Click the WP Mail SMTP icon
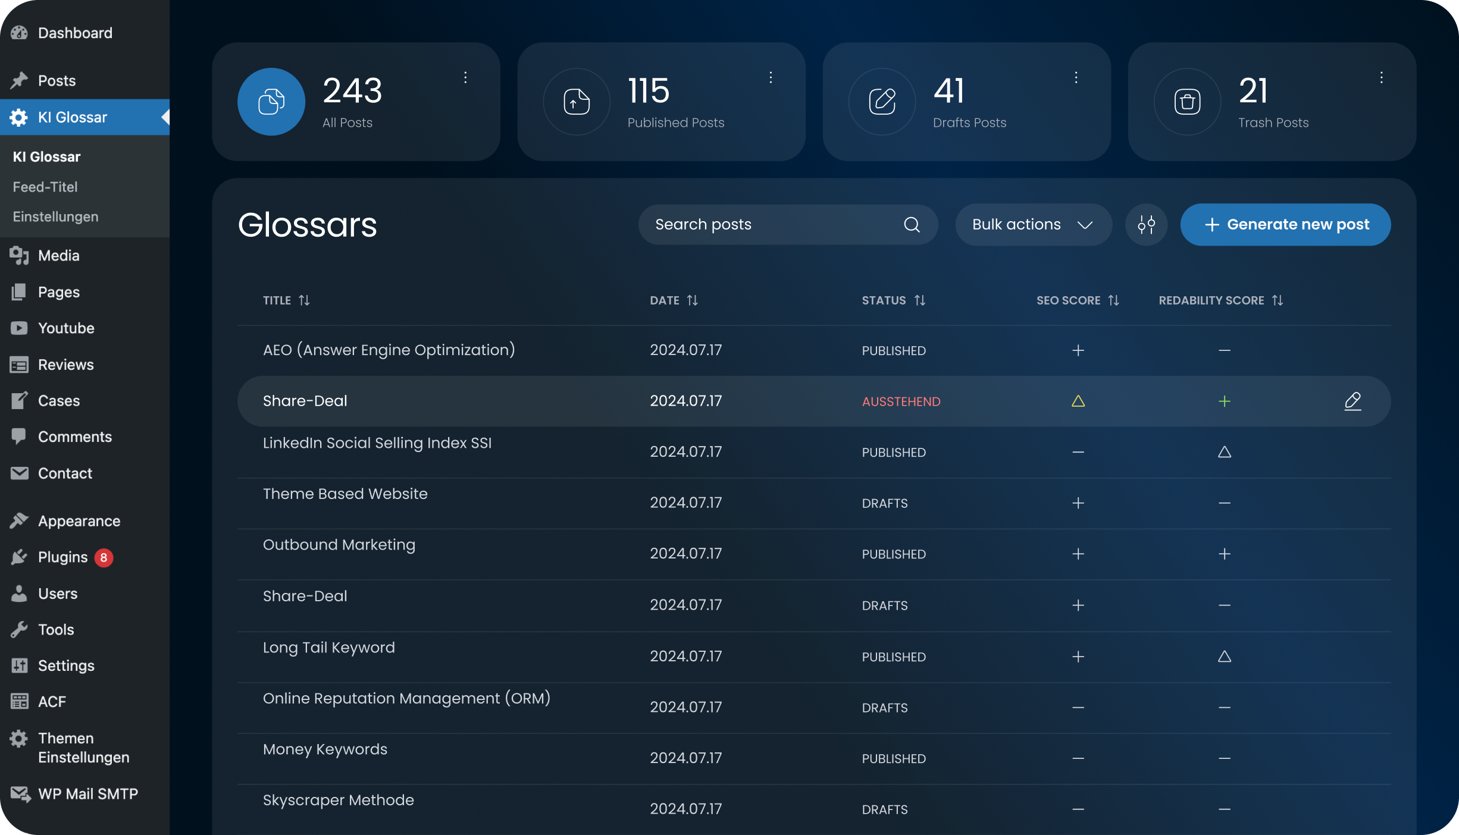 [20, 794]
